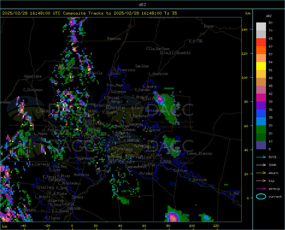This screenshot has width=285, height=230.
Task: Click the Mirador label on map
Action: pyautogui.click(x=146, y=174)
